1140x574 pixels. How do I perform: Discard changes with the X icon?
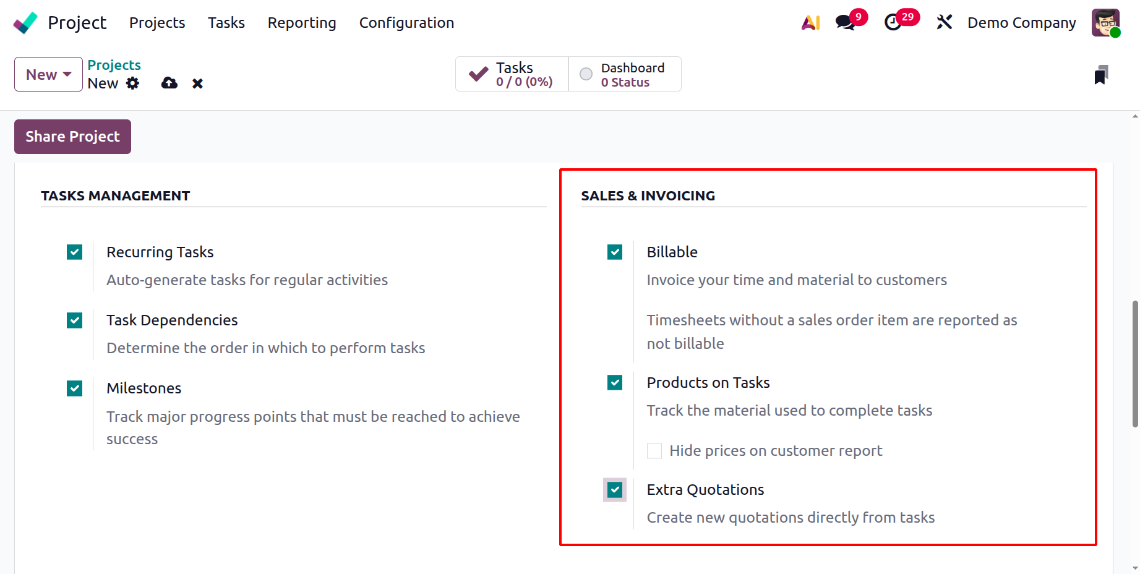click(x=197, y=84)
